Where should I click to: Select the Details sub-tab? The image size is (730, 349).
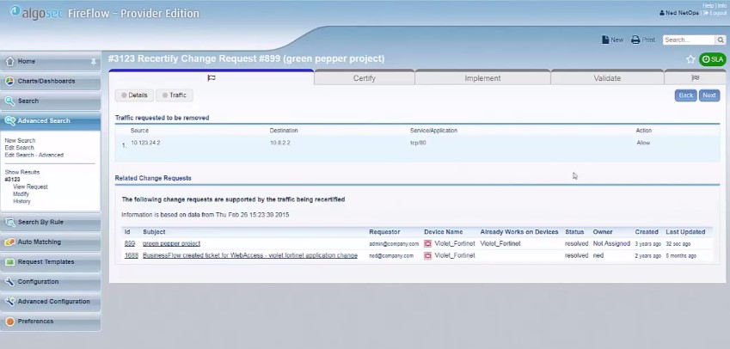click(x=134, y=95)
